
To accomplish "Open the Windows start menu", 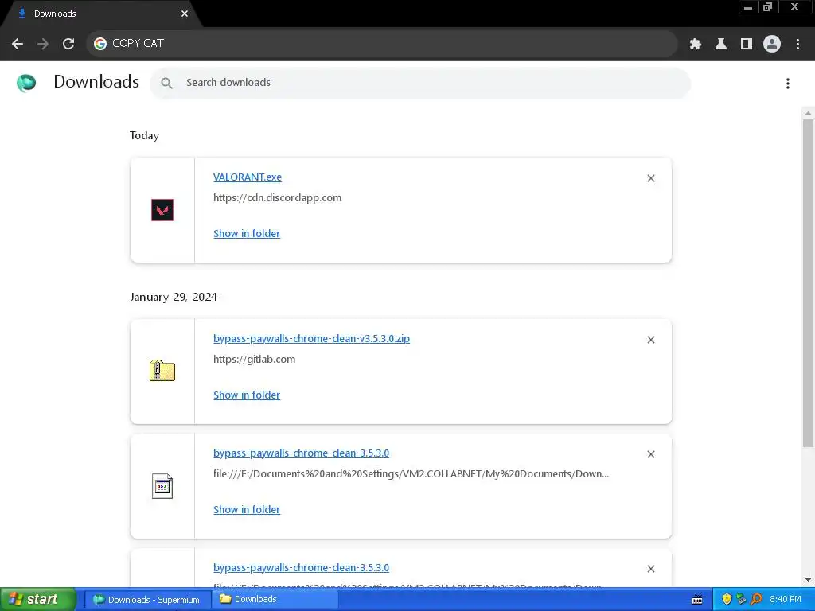I will click(38, 600).
